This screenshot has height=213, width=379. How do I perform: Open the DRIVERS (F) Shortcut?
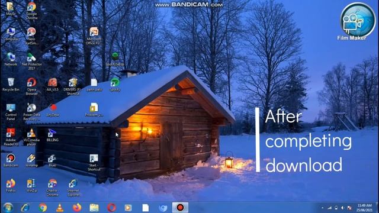tap(73, 86)
